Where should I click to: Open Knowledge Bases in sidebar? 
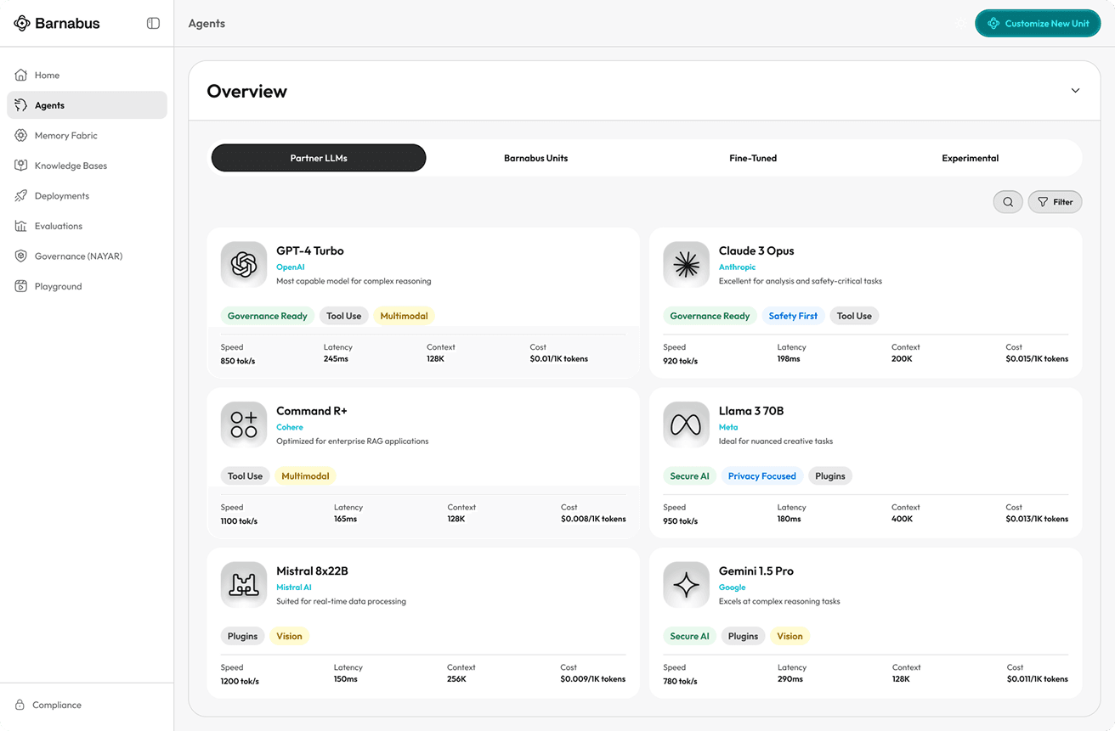coord(87,166)
